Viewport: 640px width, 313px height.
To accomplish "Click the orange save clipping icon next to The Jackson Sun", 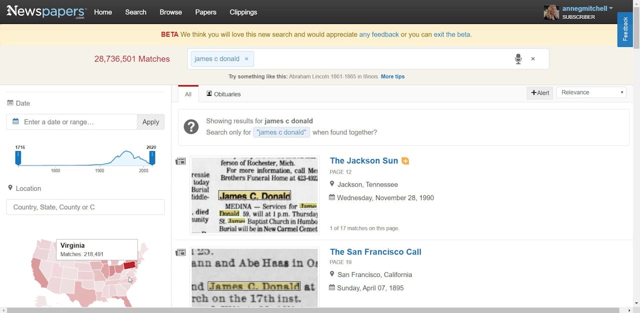I will (x=405, y=161).
